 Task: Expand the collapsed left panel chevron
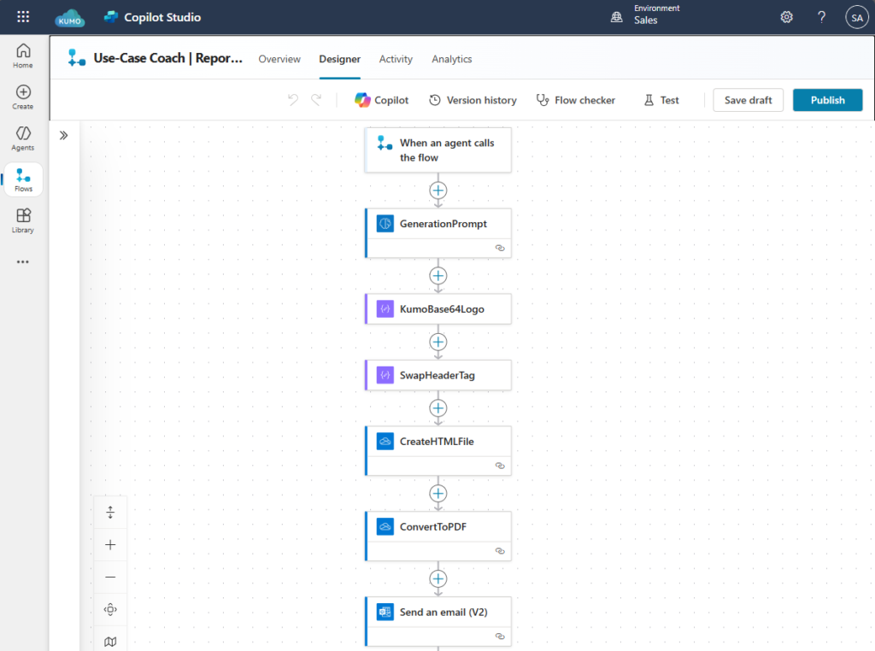(x=62, y=134)
